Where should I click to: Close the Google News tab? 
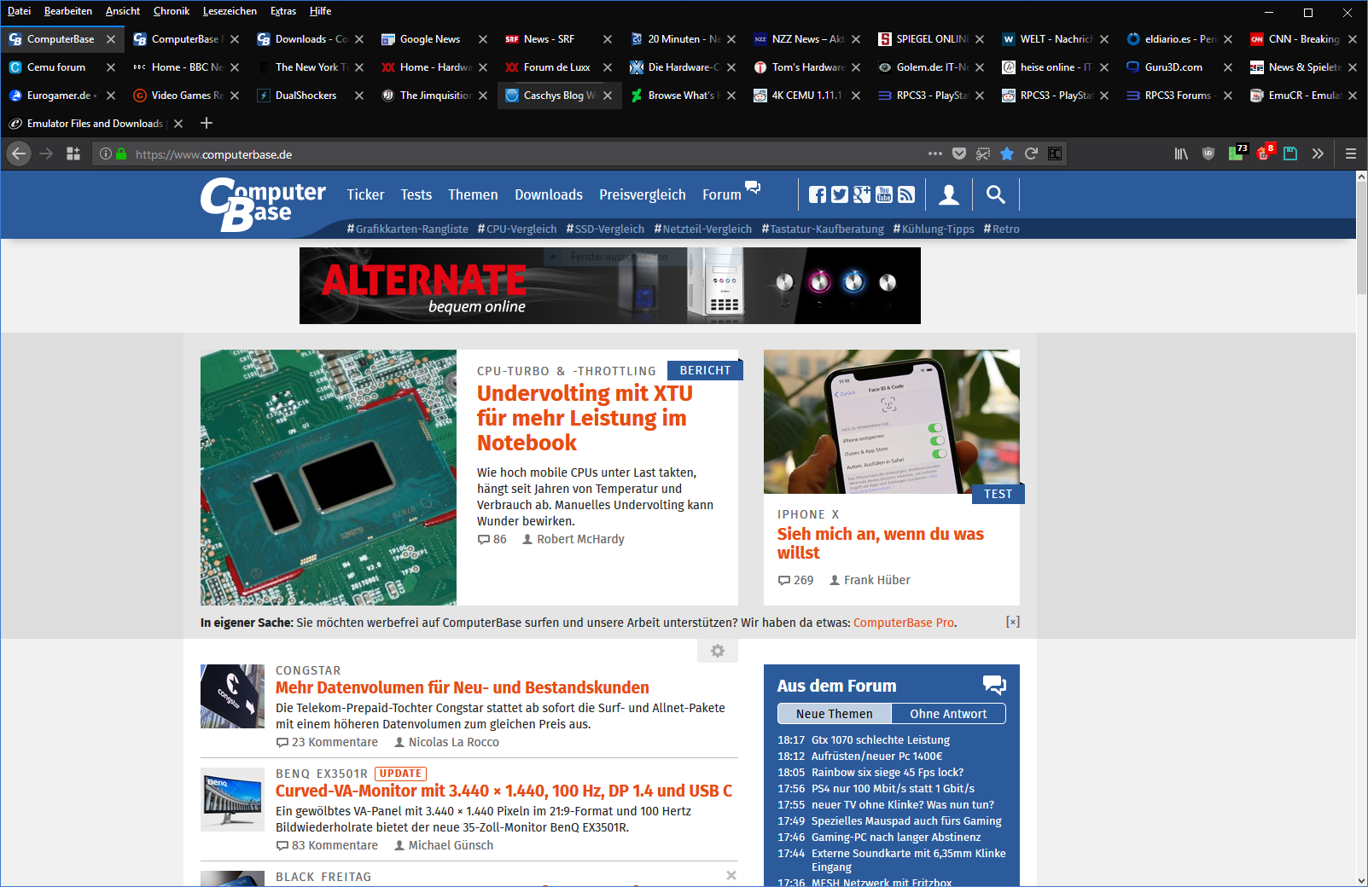coord(483,39)
